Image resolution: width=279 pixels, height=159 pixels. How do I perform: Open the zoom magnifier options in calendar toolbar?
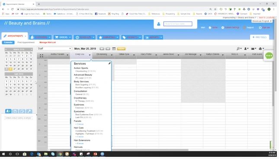point(239,48)
